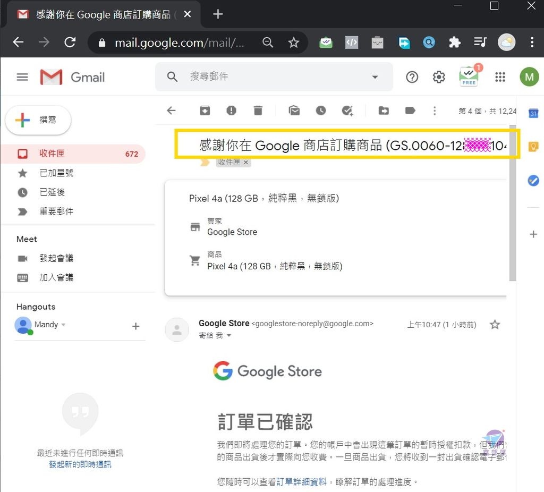Click the Gmail logo

click(72, 77)
